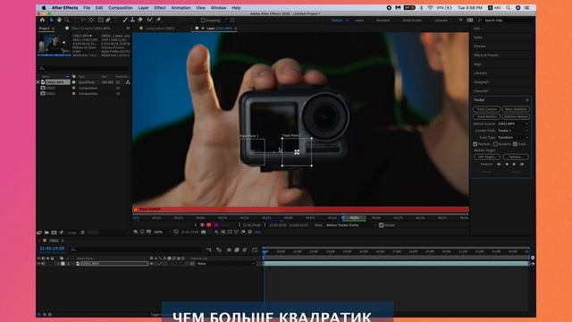The image size is (572, 322).
Task: Open the View Motion Tracker Points dropdown
Action: [x=351, y=225]
